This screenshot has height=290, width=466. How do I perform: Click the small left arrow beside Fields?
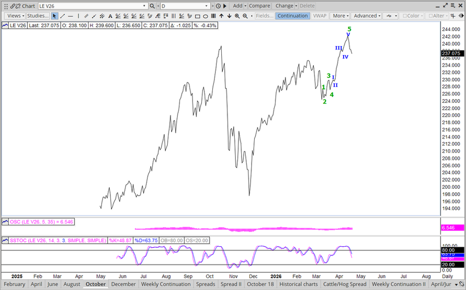point(252,16)
